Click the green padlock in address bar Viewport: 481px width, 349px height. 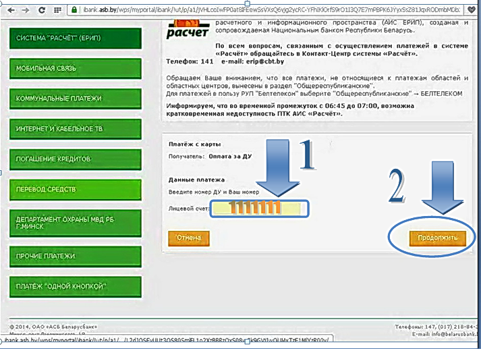[74, 11]
